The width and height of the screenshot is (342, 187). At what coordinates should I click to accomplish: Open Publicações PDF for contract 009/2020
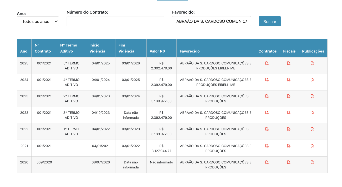tap(312, 162)
